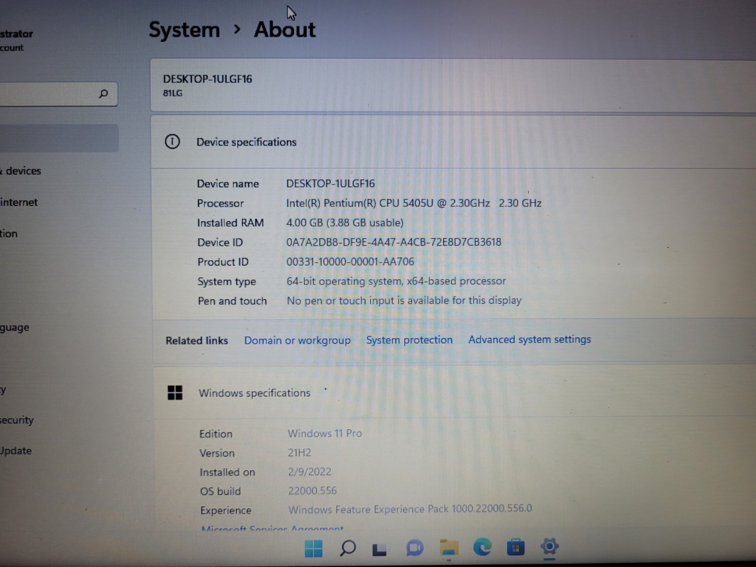This screenshot has height=567, width=756.
Task: Click the Windows specifications logo icon
Action: 175,393
